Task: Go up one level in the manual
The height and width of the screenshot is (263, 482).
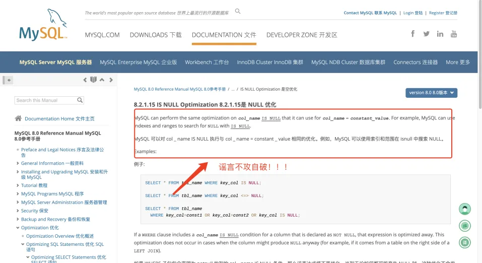Action: coord(102,80)
